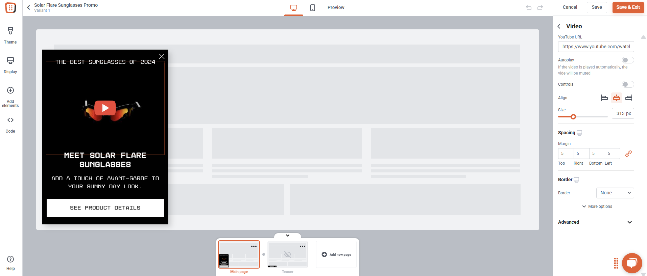This screenshot has height=276, width=647.
Task: Select the Main page thumbnail
Action: click(x=239, y=254)
